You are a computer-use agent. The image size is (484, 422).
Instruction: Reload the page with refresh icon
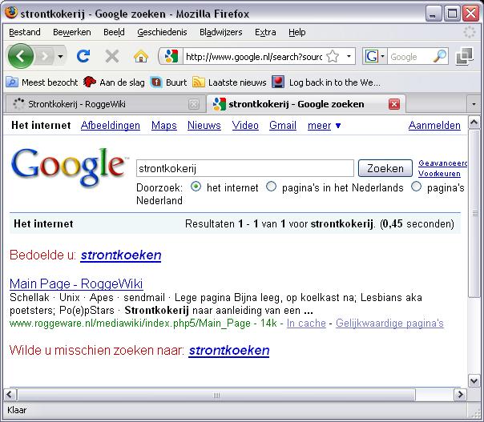[83, 56]
